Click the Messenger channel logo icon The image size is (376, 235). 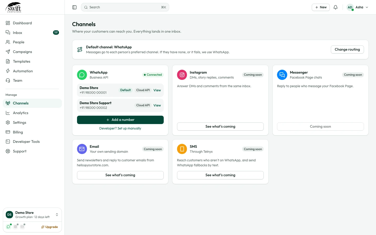pyautogui.click(x=282, y=75)
